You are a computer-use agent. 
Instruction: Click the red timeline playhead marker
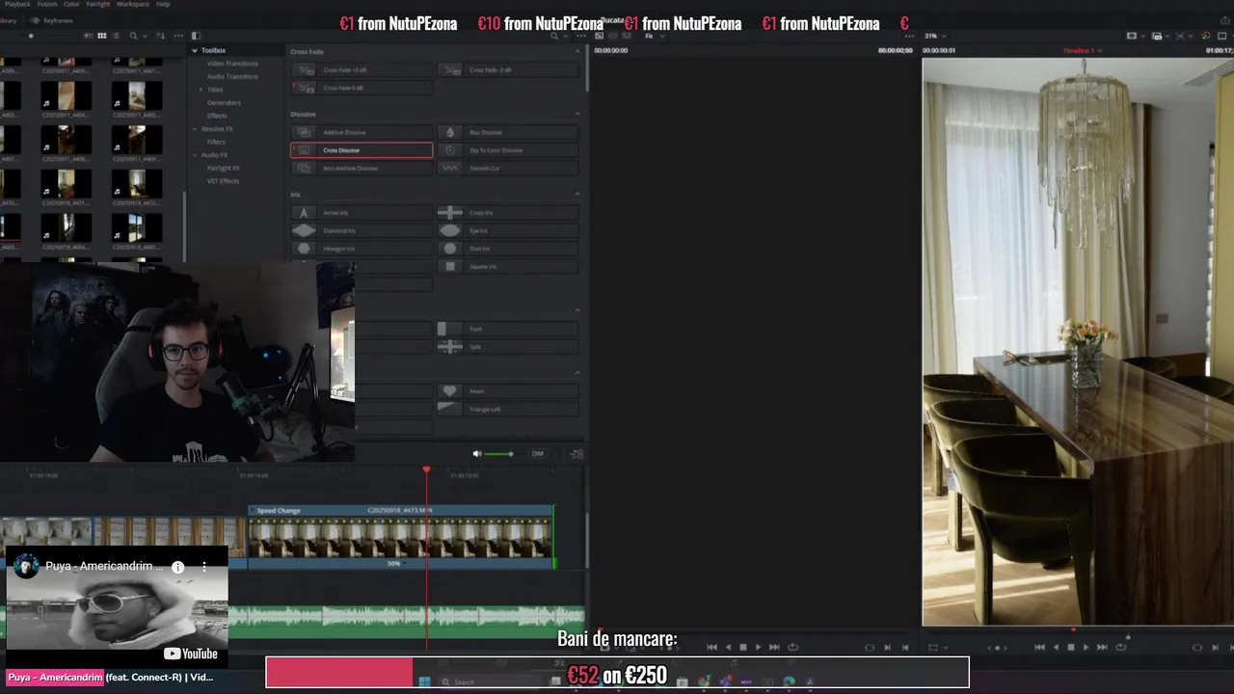click(426, 469)
